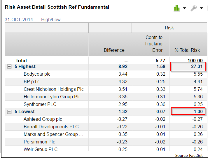The width and height of the screenshot is (208, 158).
Task: Select the Total row label
Action: [21, 61]
